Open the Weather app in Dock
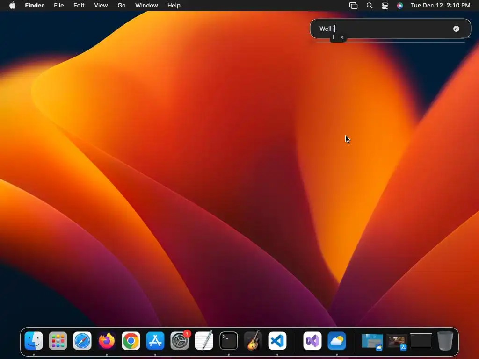The height and width of the screenshot is (359, 479). tap(337, 340)
